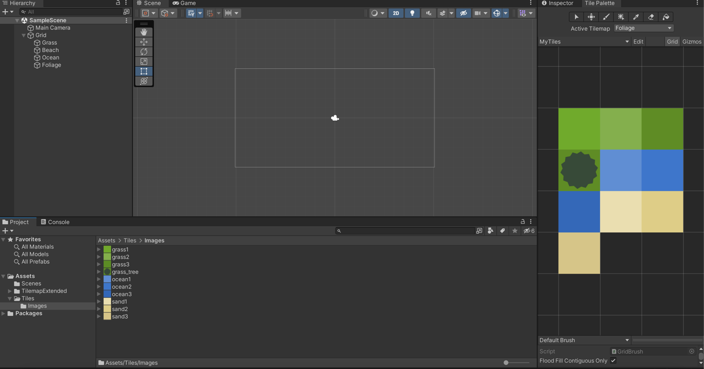Pick the Eraser tool in Tile Palette

point(651,17)
